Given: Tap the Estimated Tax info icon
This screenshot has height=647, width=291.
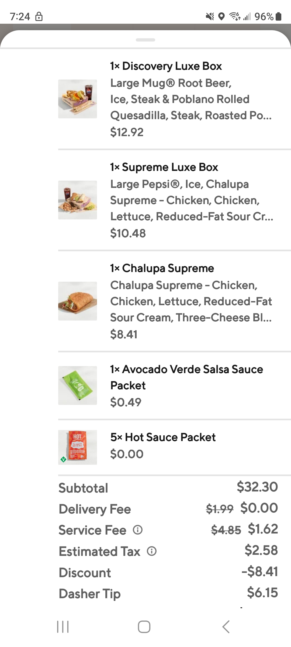Looking at the screenshot, I should (x=152, y=551).
